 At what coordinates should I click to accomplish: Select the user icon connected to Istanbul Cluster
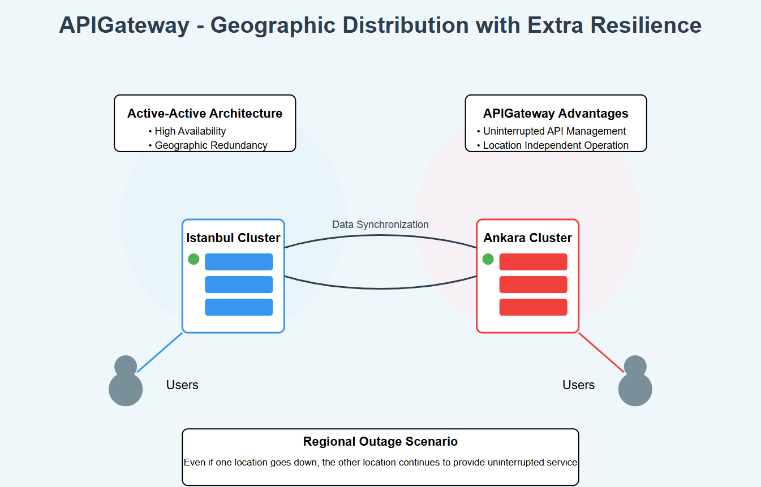(126, 383)
